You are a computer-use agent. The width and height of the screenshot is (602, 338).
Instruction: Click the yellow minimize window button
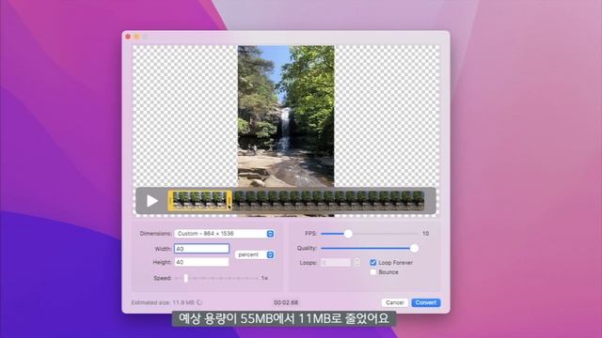coord(136,37)
